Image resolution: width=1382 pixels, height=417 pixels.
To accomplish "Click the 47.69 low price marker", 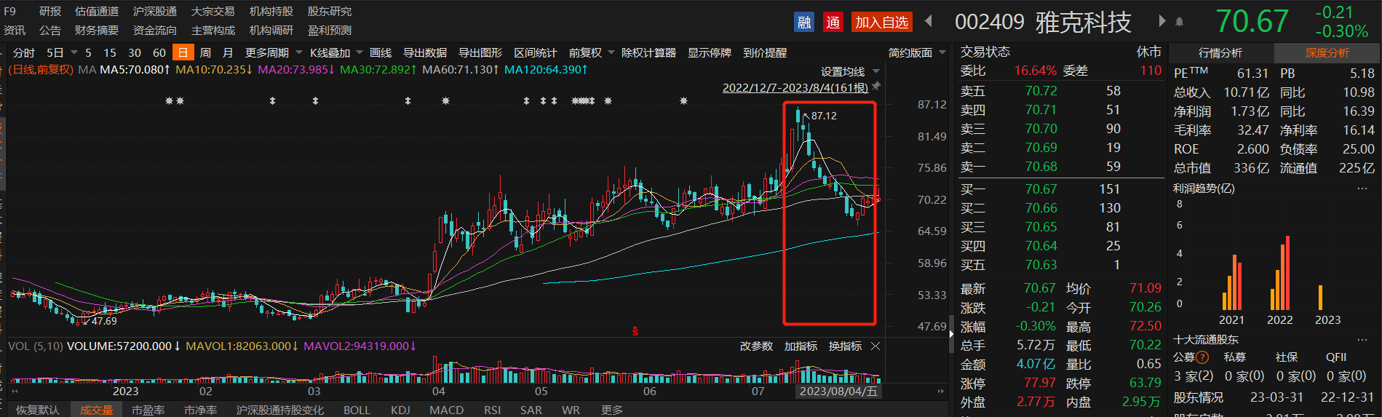I will pyautogui.click(x=104, y=321).
